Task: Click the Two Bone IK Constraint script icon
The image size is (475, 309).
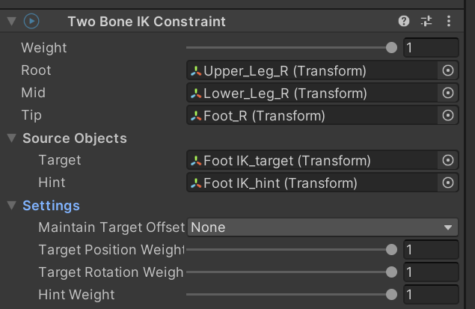Action: (x=31, y=21)
